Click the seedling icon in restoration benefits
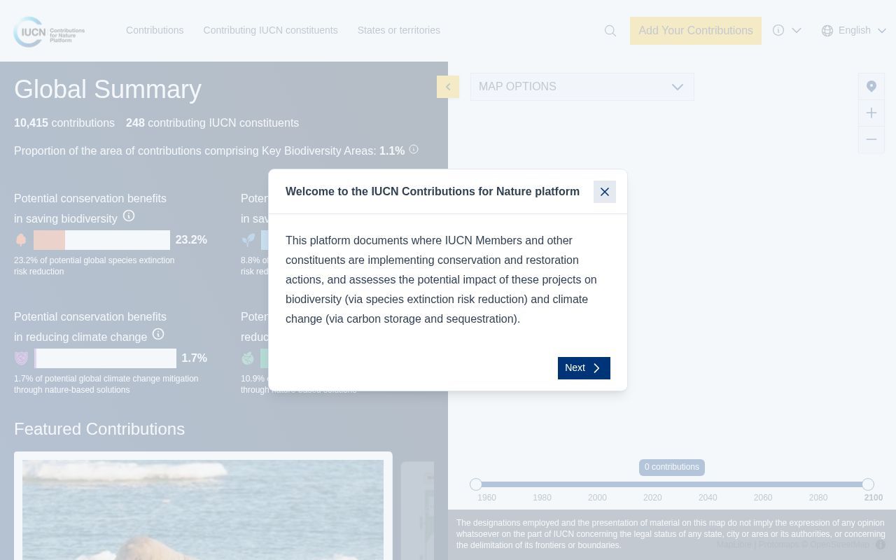The height and width of the screenshot is (560, 896). click(248, 240)
